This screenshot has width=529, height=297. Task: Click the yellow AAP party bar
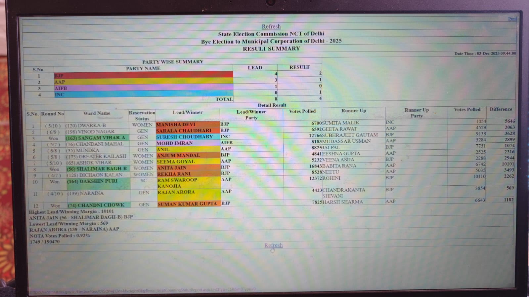click(143, 82)
